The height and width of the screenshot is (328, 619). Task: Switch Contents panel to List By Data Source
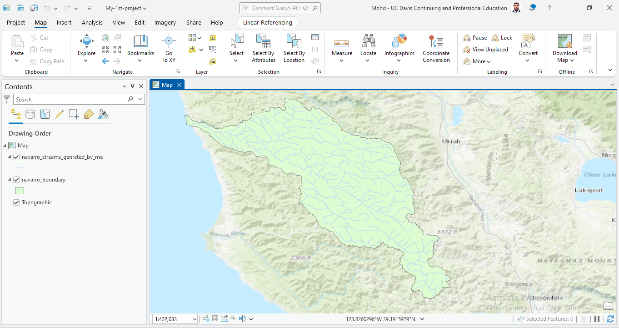tap(30, 114)
